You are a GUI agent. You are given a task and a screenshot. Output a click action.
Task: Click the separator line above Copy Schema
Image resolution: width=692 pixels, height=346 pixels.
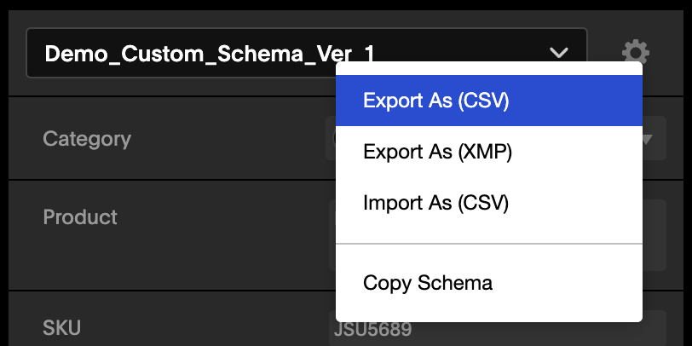click(489, 243)
